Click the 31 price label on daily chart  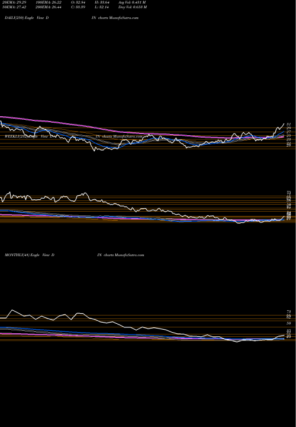(x=288, y=124)
